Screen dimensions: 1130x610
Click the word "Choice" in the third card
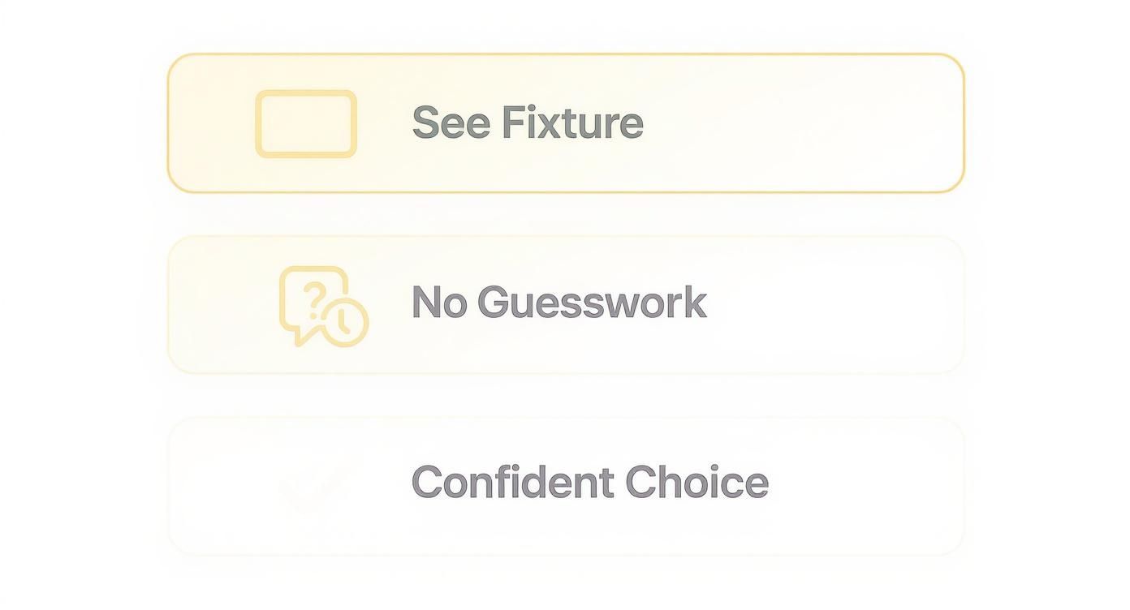tap(697, 482)
